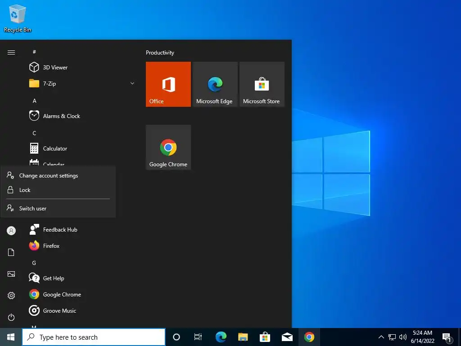Launch Firefox from the app list

pos(82,246)
